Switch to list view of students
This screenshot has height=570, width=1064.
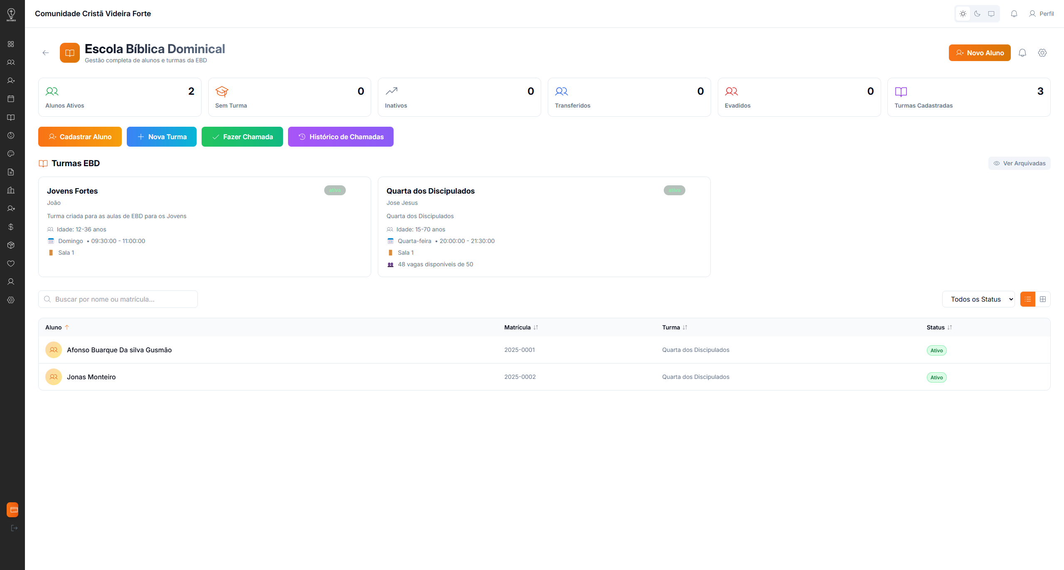point(1028,299)
